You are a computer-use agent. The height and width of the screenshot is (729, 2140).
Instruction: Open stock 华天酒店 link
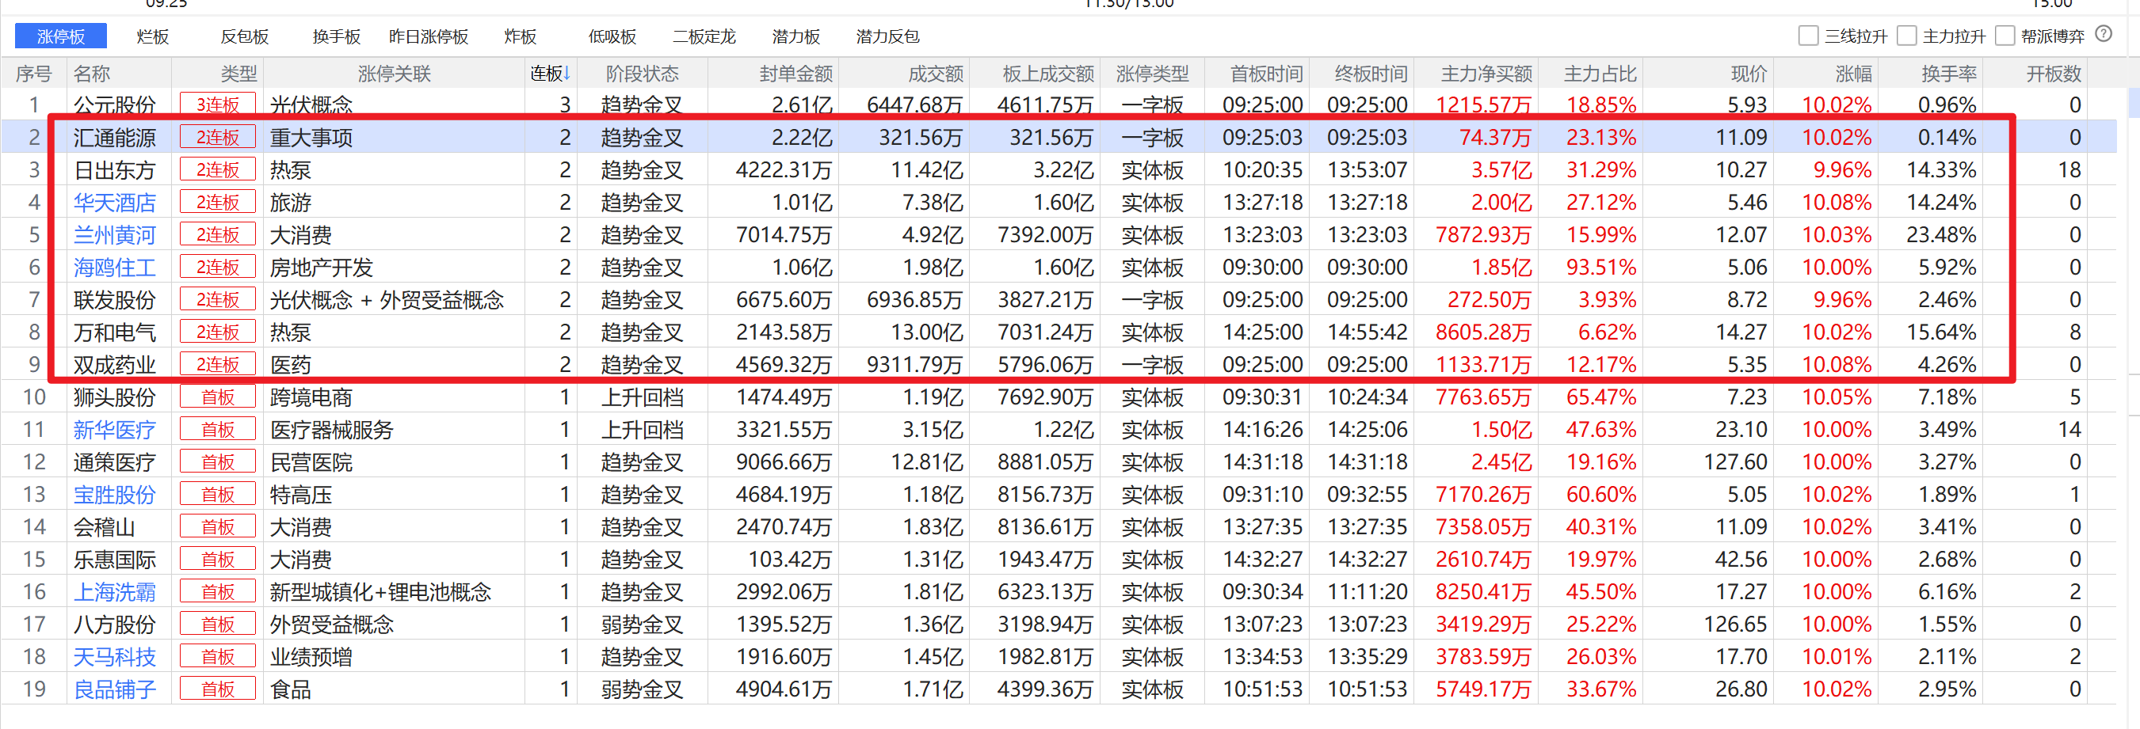[x=115, y=203]
